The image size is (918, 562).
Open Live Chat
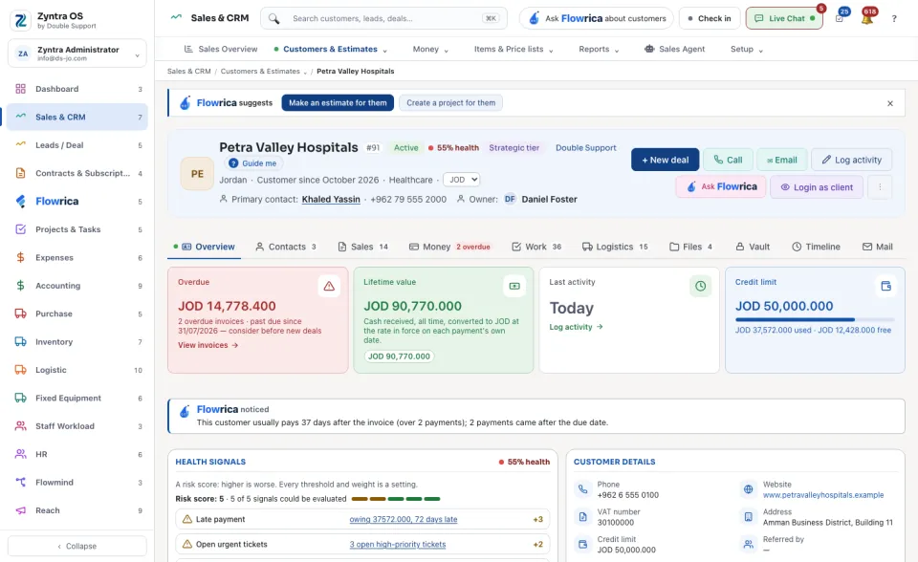click(784, 19)
